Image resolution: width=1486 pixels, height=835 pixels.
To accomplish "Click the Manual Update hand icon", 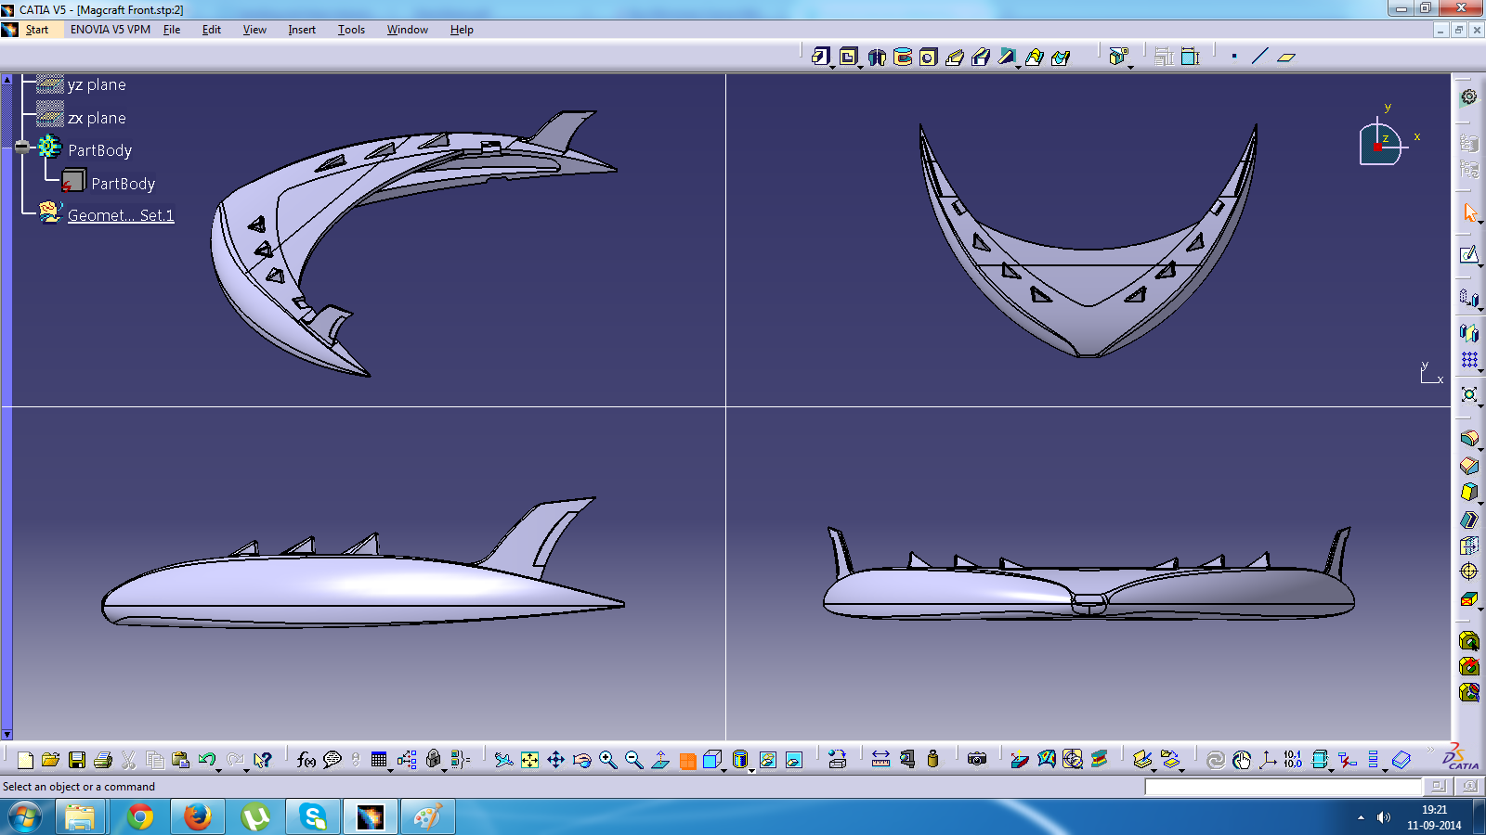I will tap(1242, 760).
